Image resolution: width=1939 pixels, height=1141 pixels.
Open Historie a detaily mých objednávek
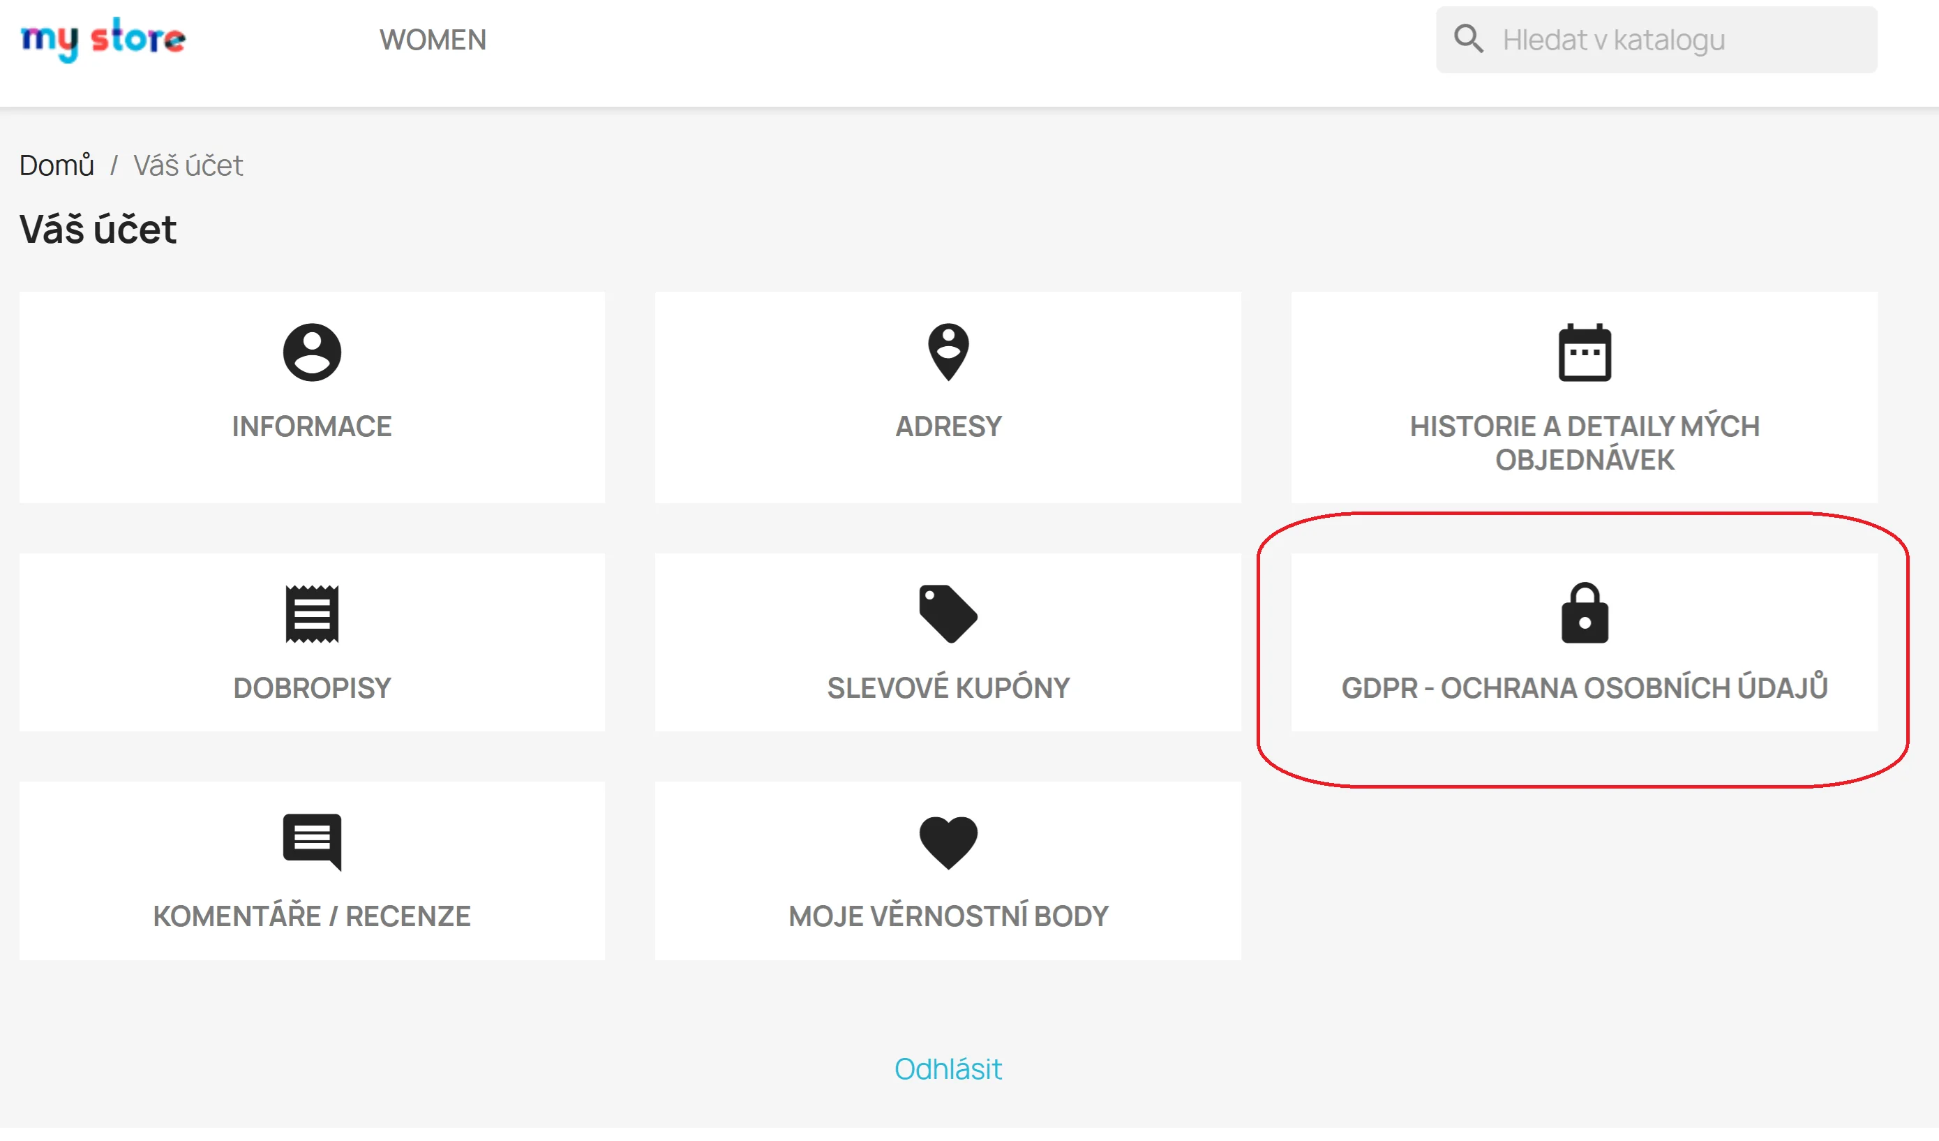1585,442
